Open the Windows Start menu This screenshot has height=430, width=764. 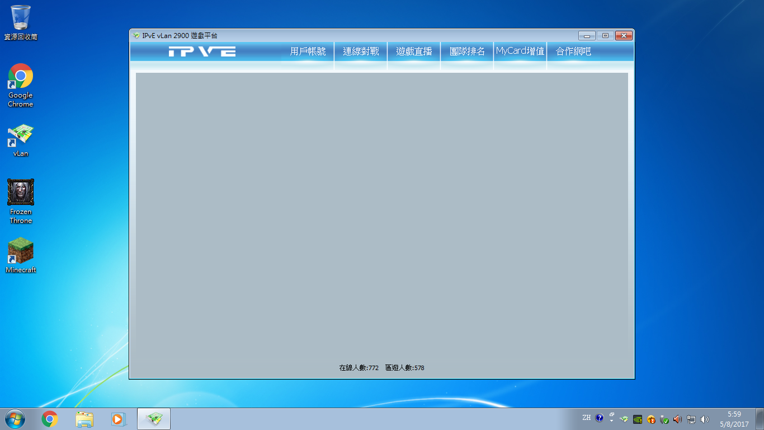tap(15, 419)
